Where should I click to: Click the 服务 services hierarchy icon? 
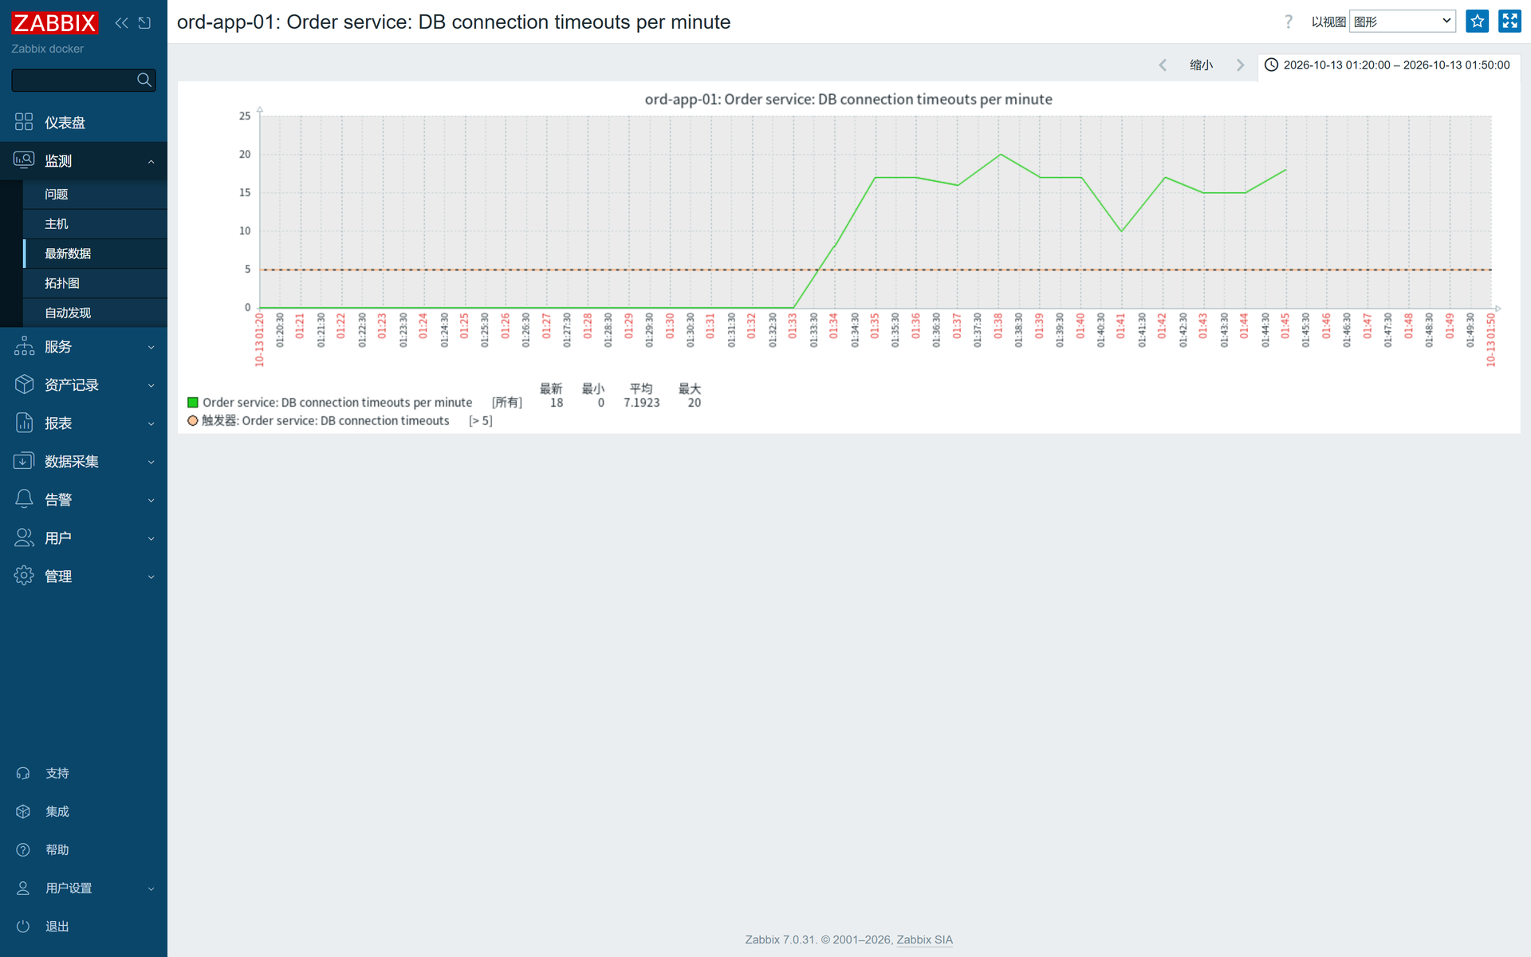pyautogui.click(x=24, y=346)
